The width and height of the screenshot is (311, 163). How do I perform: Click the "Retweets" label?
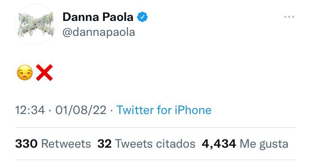click(66, 144)
